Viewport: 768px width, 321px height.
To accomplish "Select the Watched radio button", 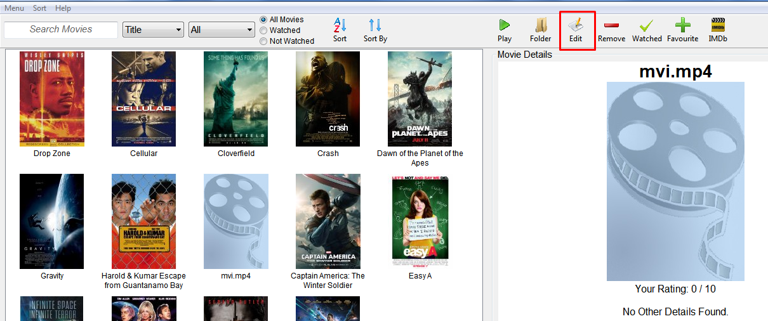I will pos(264,30).
